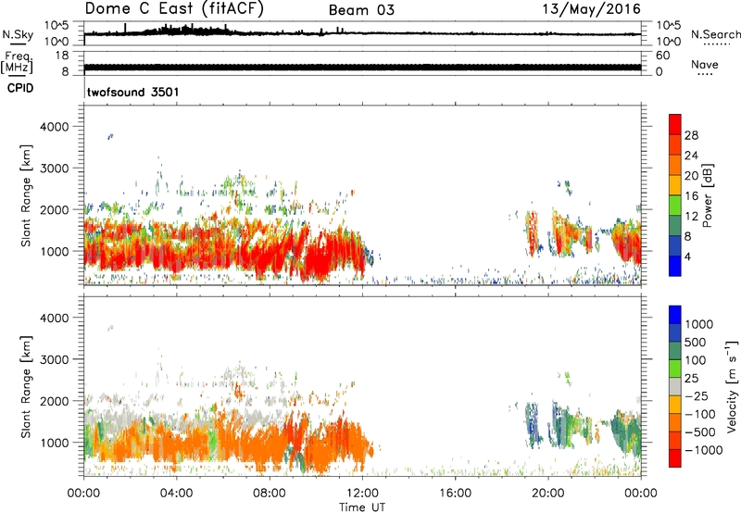741x513 pixels.
Task: Click the black frequency band in Freq panel
Action: coord(362,67)
